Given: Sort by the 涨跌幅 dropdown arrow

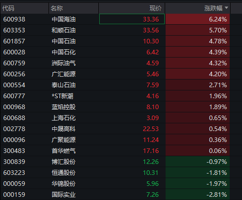Looking at the screenshot, I should (x=226, y=8).
